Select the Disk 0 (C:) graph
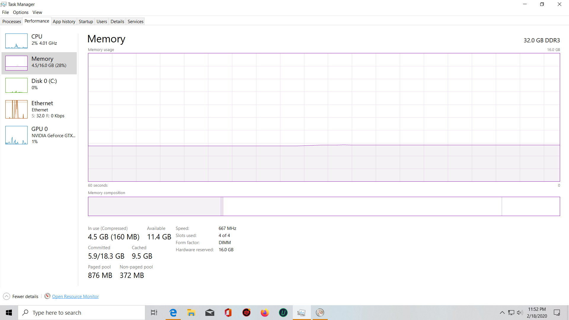569x320 pixels. click(x=16, y=85)
